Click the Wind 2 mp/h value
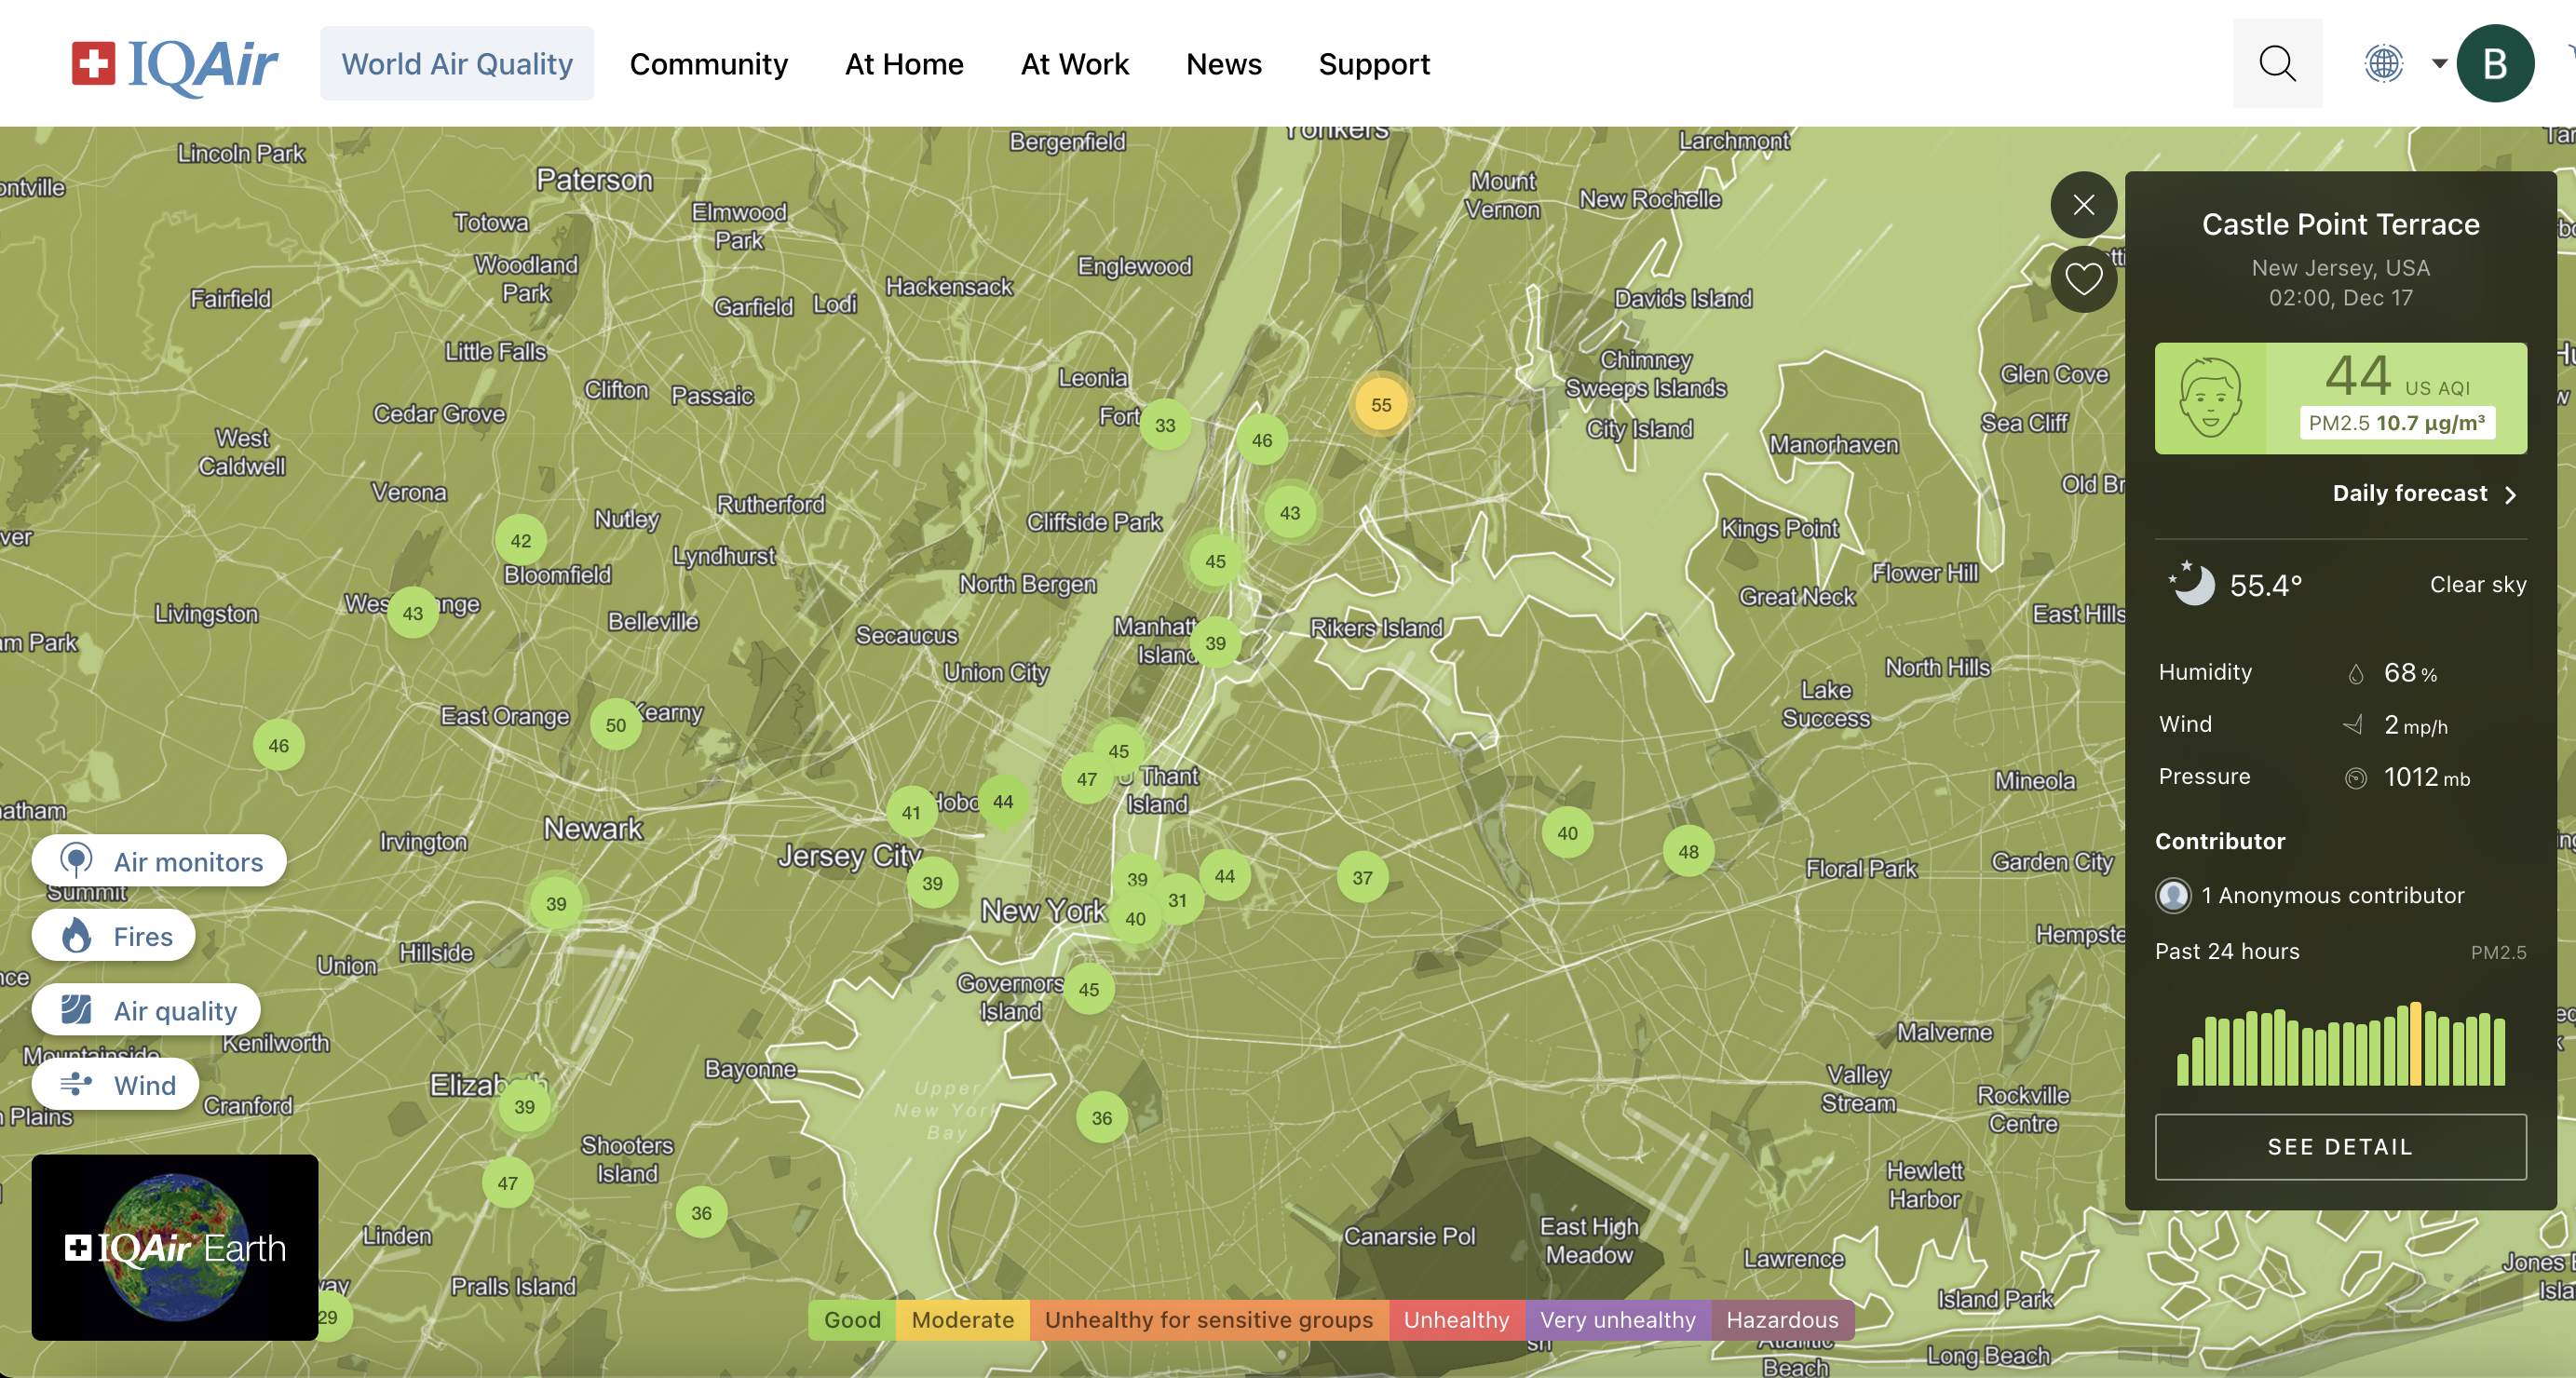This screenshot has width=2576, height=1378. coord(2415,724)
